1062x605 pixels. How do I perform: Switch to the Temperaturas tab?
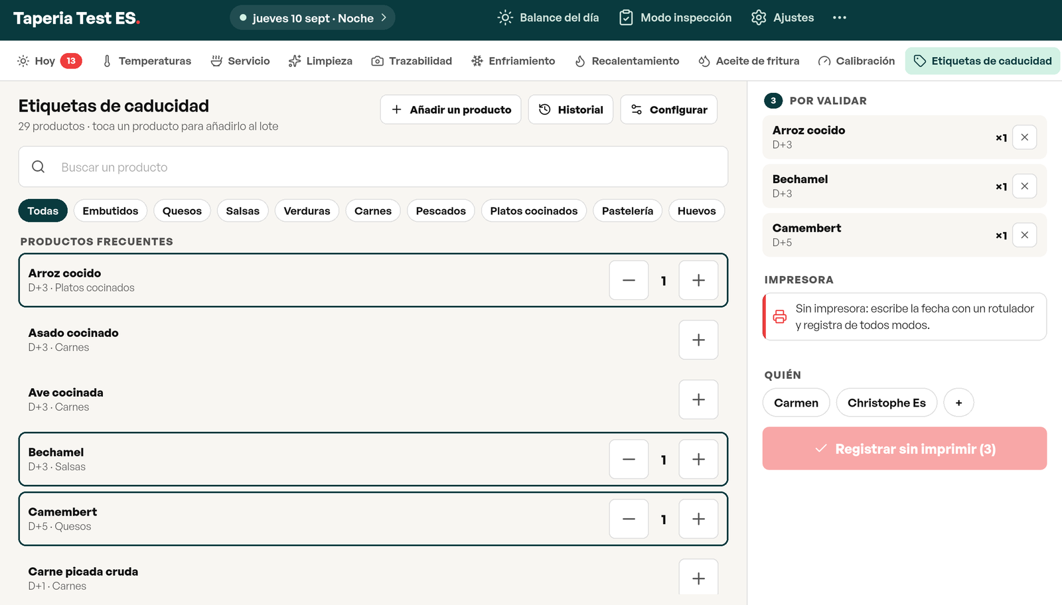pyautogui.click(x=147, y=61)
